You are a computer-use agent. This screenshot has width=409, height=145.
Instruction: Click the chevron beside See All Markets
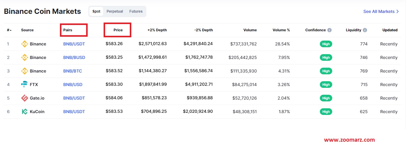(398, 11)
